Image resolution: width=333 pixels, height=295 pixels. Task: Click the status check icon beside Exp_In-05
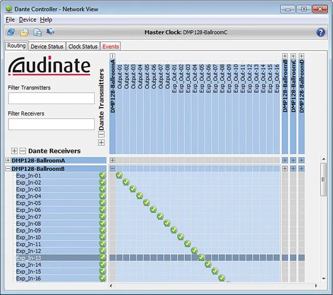(x=102, y=203)
